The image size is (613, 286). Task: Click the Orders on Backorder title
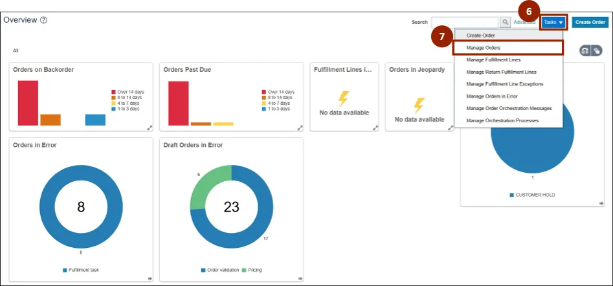[43, 69]
